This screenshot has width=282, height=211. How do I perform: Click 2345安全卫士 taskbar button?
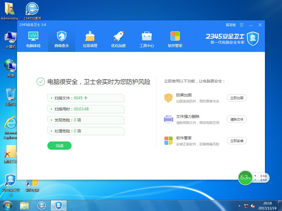(59, 206)
